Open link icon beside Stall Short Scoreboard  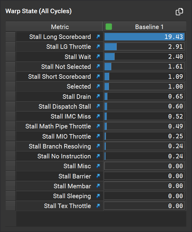[98, 76]
